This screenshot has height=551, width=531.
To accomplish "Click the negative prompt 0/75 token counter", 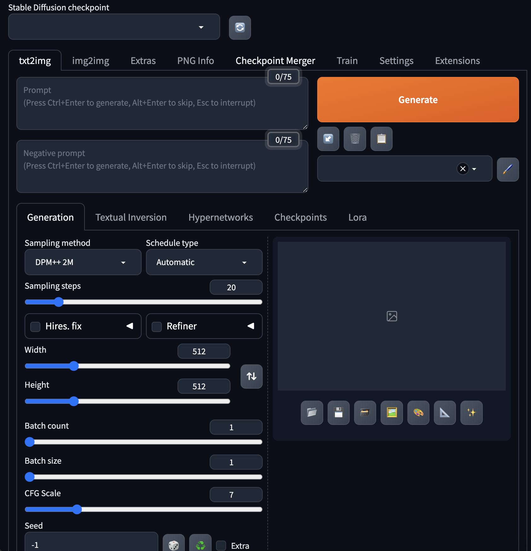I will [x=283, y=140].
